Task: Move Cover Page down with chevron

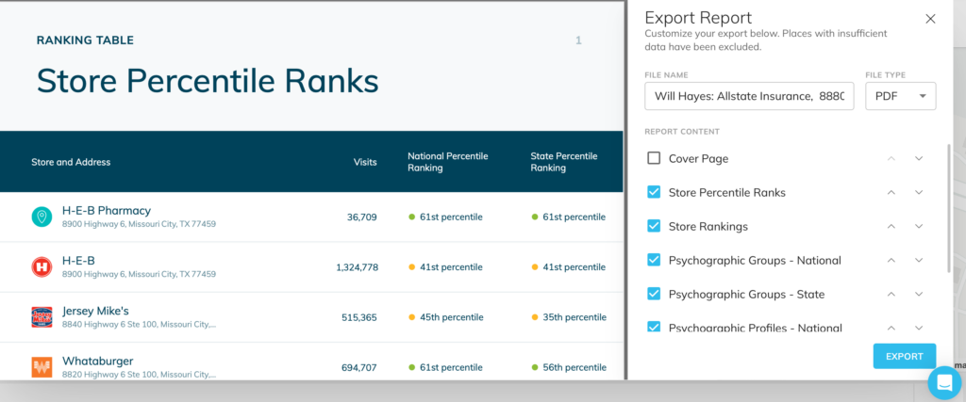Action: point(919,158)
